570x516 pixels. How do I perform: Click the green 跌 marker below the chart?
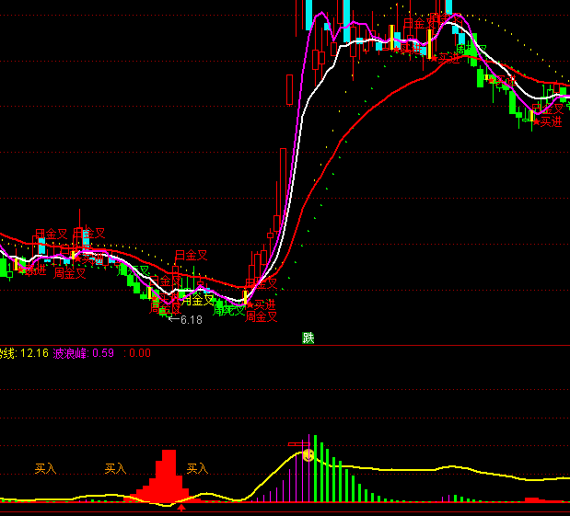point(308,338)
